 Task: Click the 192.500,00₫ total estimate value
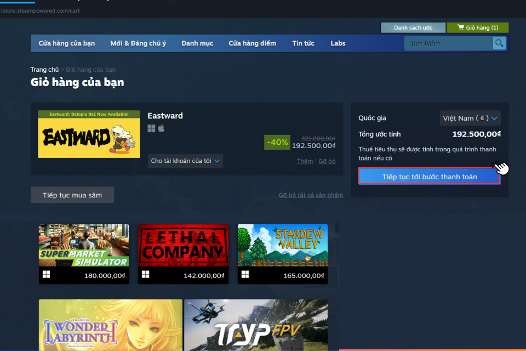pyautogui.click(x=476, y=134)
